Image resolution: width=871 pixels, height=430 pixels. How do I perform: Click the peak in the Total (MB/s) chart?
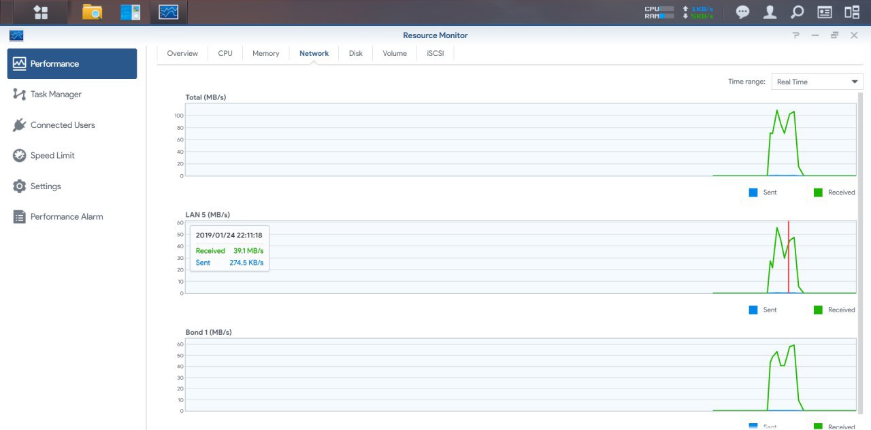pos(777,110)
